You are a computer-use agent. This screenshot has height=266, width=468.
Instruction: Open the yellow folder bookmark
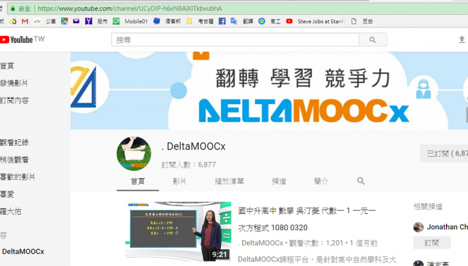(x=189, y=21)
